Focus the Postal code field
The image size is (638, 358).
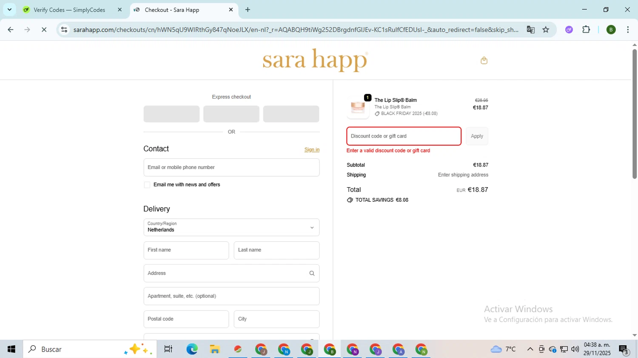click(186, 319)
